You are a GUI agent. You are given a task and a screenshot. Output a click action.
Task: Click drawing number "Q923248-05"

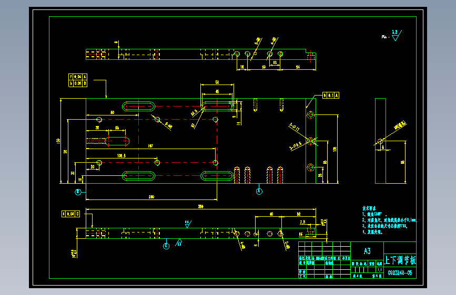400,272
